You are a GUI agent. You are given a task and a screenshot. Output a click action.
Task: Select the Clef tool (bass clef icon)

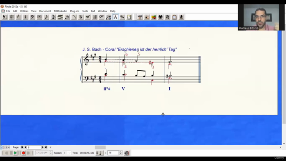click(33, 17)
